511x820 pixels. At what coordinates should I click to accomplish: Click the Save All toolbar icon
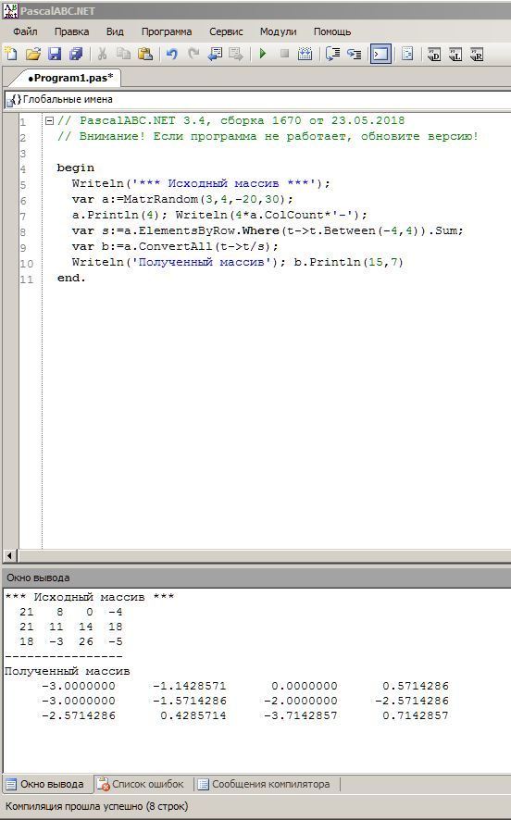(x=76, y=54)
